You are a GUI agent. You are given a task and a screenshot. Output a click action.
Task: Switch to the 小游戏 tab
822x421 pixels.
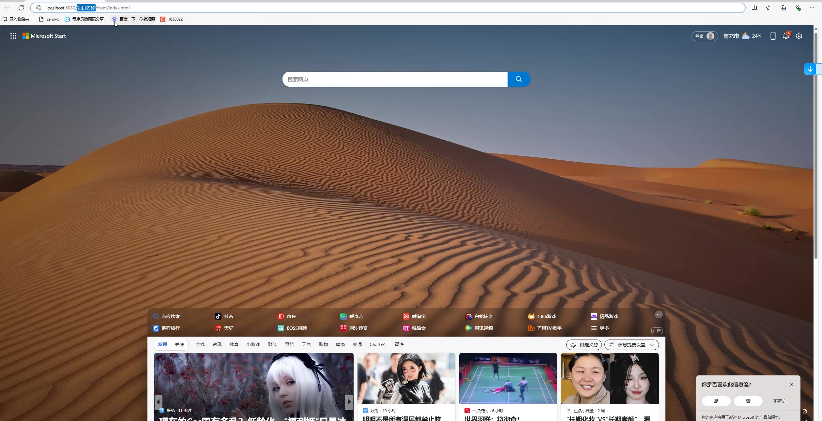[x=253, y=344]
